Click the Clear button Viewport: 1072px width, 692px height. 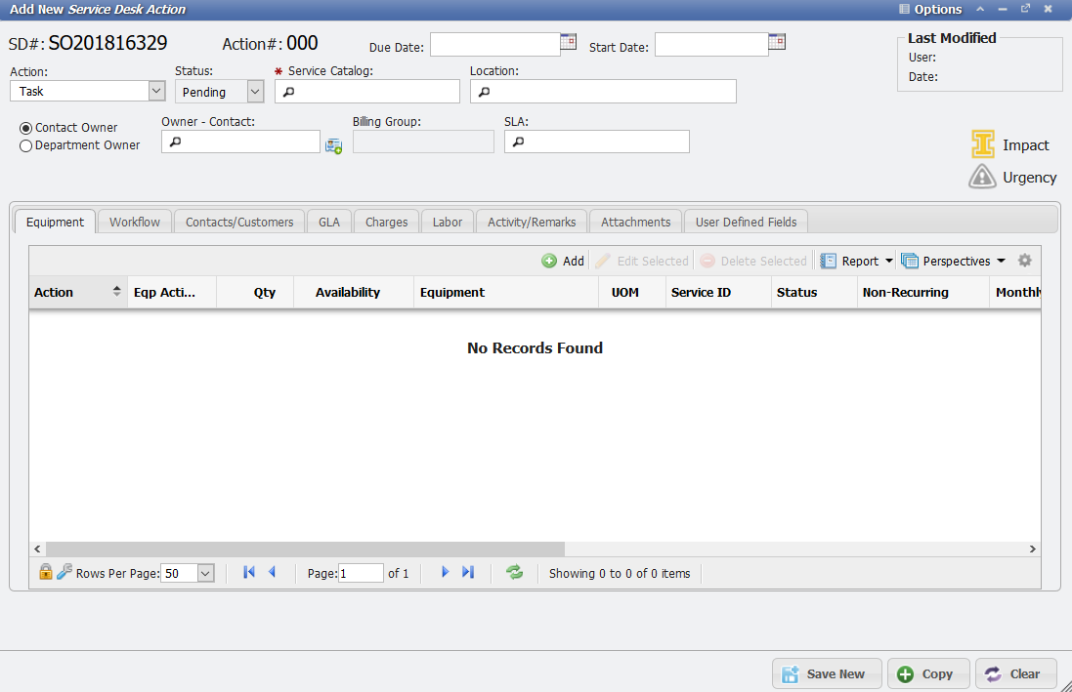[1016, 673]
